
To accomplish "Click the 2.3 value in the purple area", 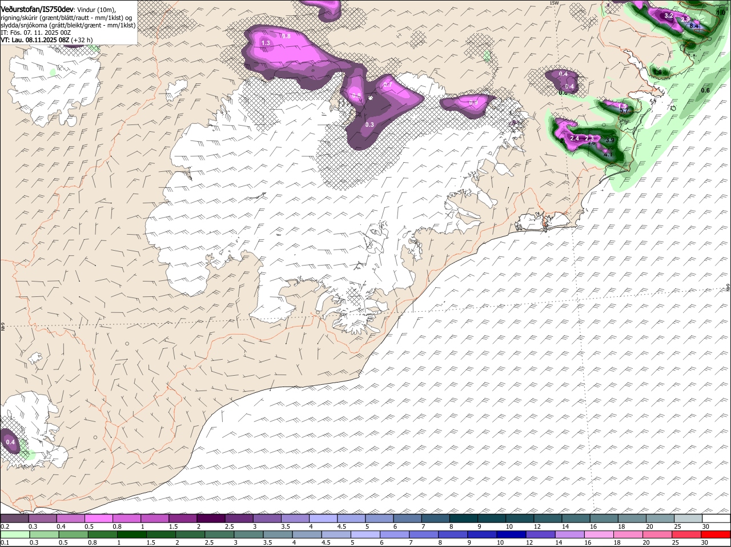I will click(x=590, y=139).
